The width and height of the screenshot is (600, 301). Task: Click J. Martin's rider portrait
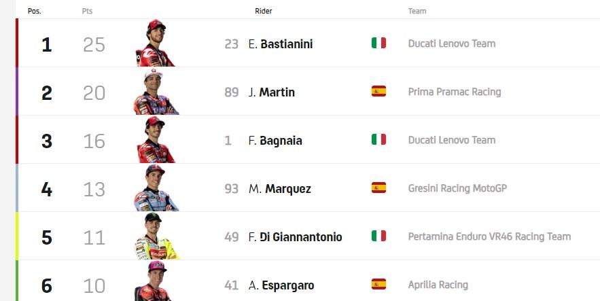point(156,92)
